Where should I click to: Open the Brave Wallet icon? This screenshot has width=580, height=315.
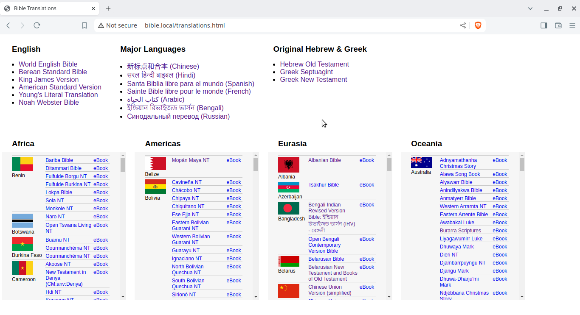tap(558, 25)
